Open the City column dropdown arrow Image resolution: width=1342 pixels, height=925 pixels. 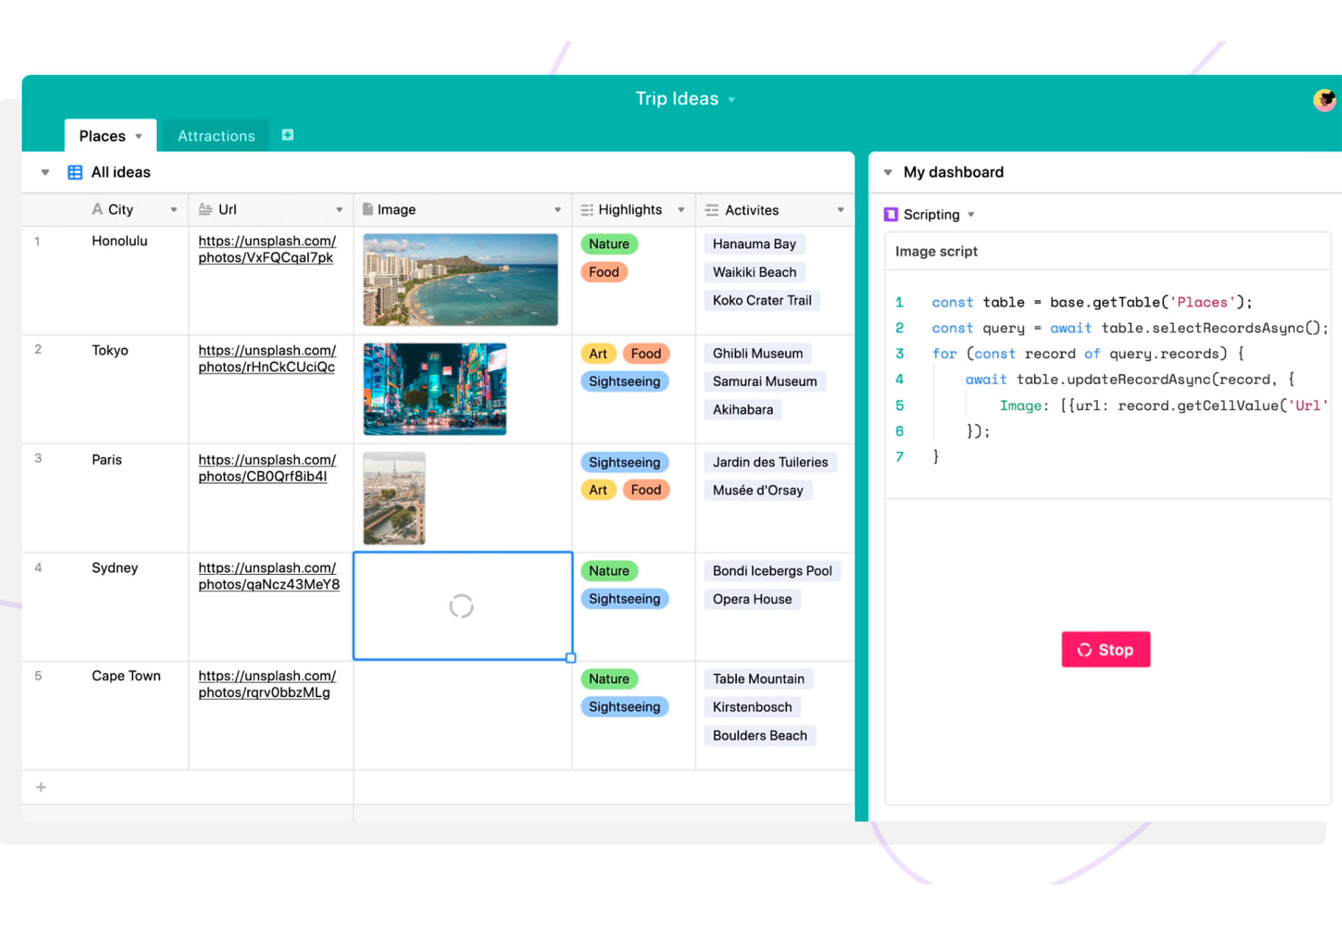click(174, 210)
